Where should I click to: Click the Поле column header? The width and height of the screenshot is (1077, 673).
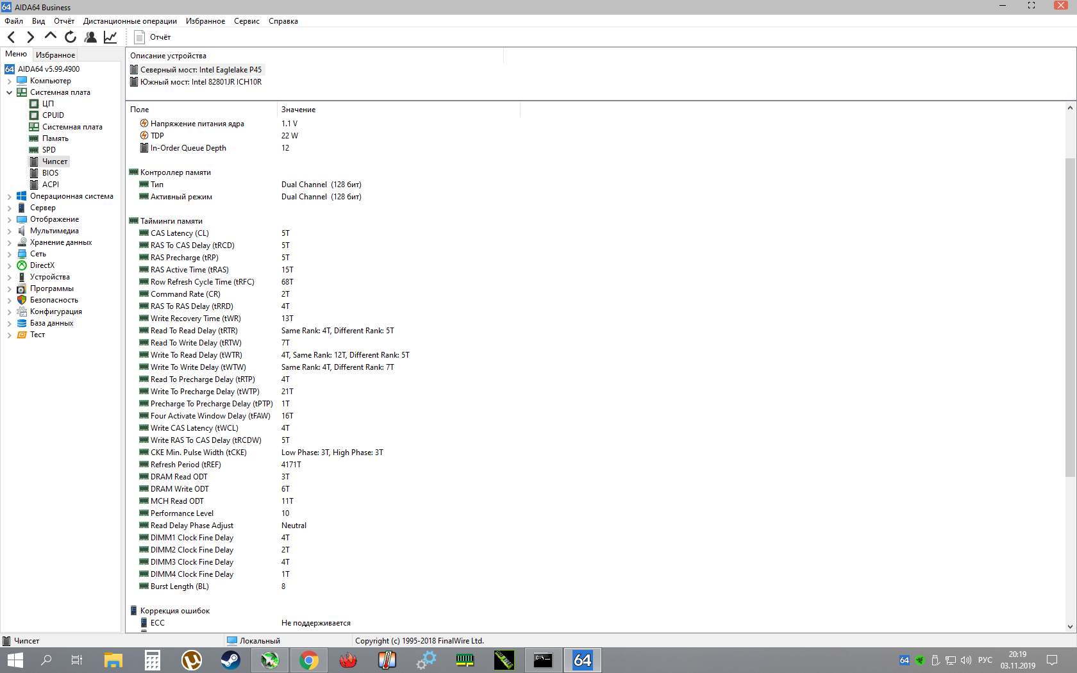pyautogui.click(x=201, y=110)
